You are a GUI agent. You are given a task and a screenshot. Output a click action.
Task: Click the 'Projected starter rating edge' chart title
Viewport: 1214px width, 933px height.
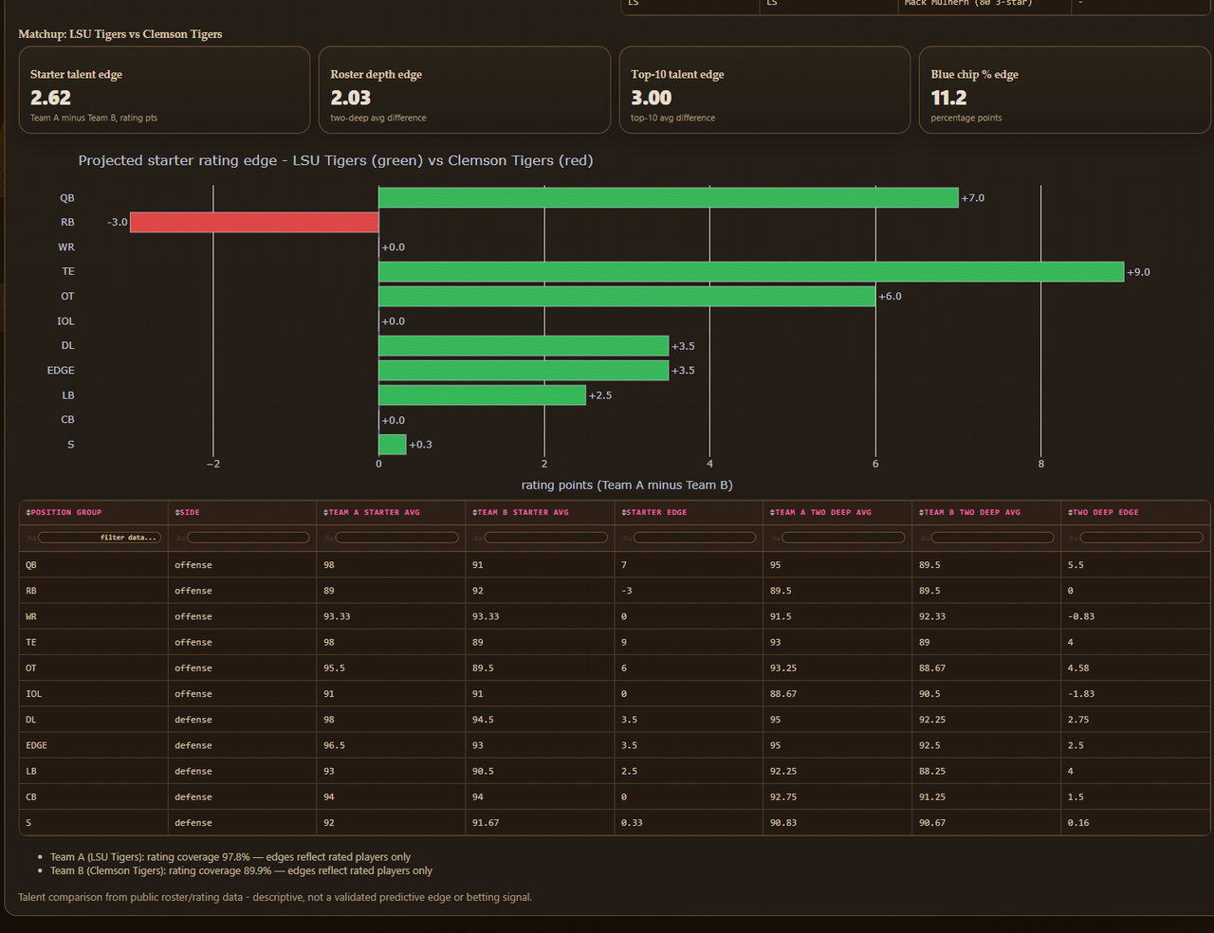click(336, 160)
